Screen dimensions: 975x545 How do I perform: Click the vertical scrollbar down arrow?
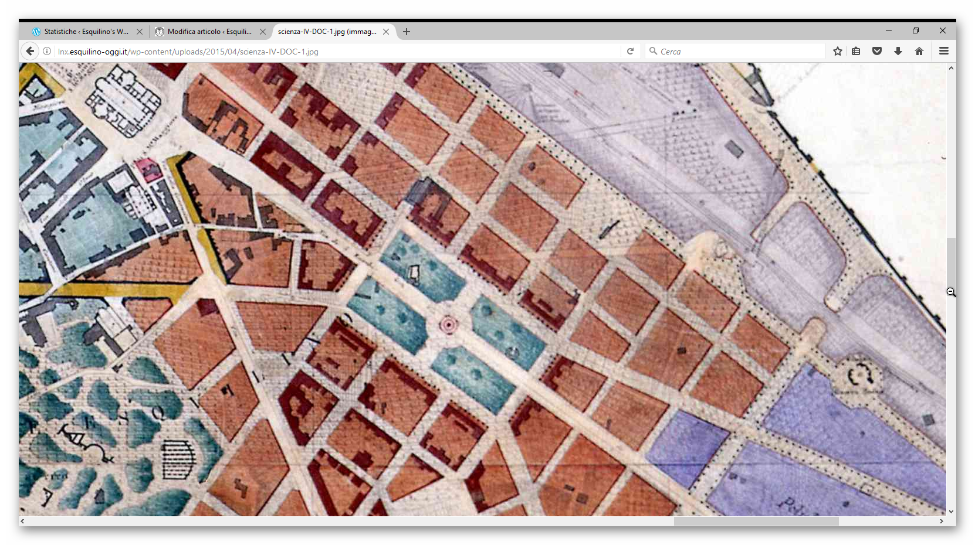[951, 512]
